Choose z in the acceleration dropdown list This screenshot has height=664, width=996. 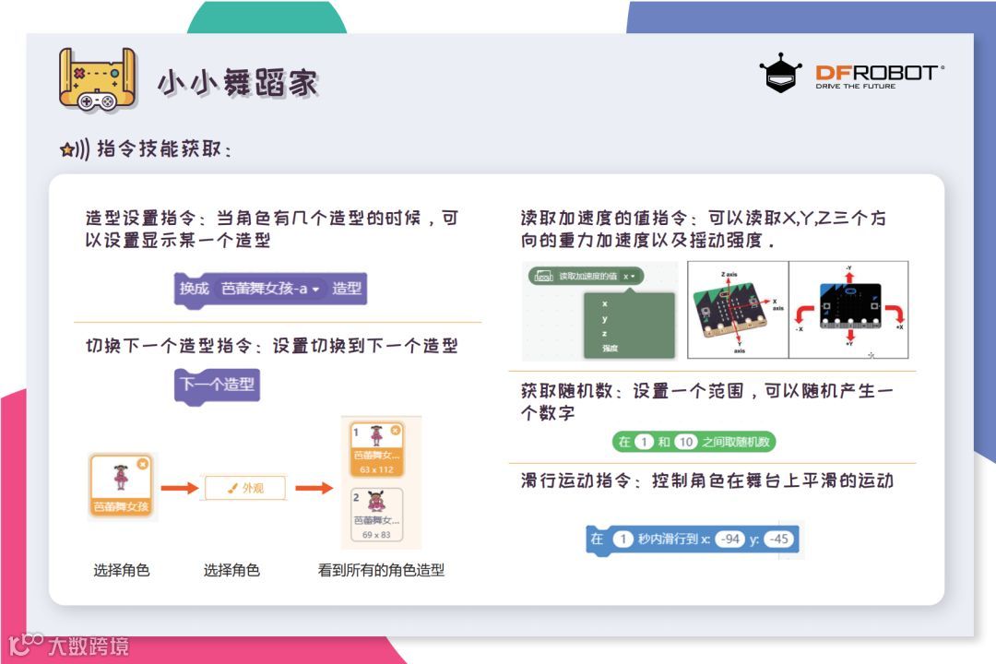tap(605, 334)
